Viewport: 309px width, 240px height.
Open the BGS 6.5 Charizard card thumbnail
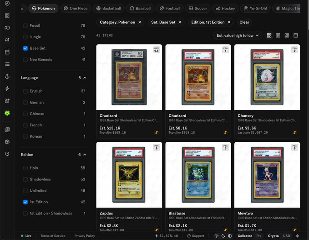click(129, 77)
